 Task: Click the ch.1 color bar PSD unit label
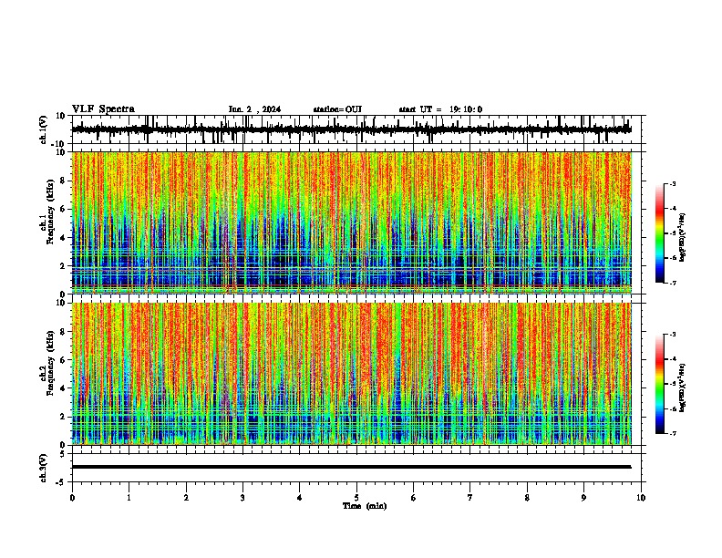tap(683, 237)
